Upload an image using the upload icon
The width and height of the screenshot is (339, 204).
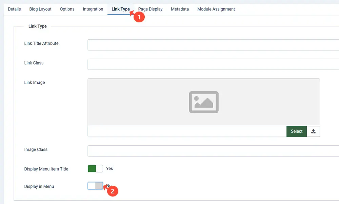(x=313, y=131)
